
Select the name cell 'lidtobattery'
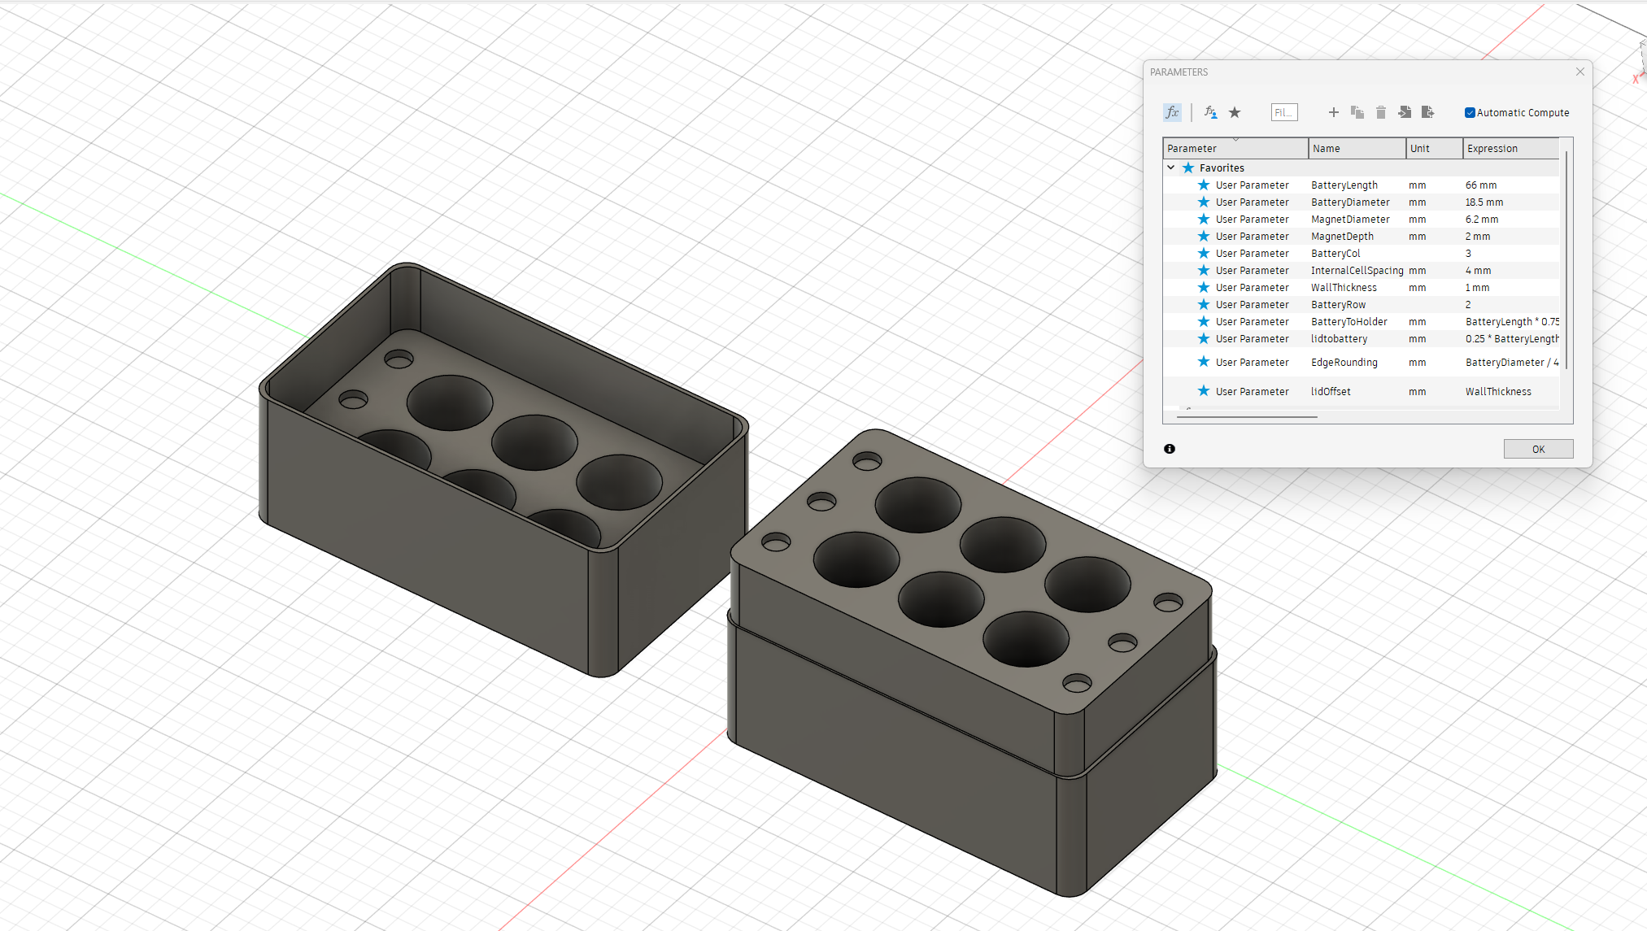pos(1339,339)
